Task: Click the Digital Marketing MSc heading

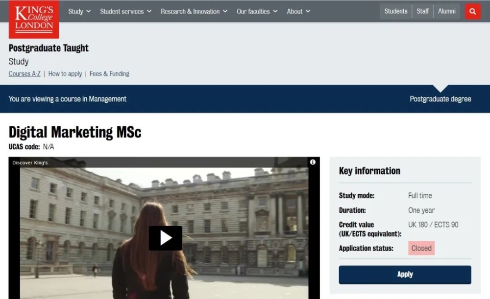Action: point(75,132)
